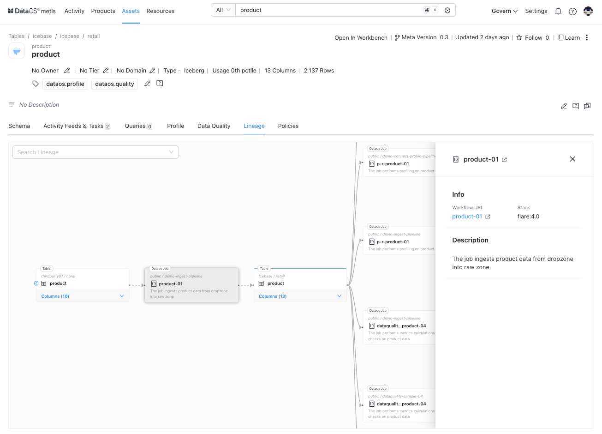Click the Meta Version 0.3 link
The height and width of the screenshot is (434, 602).
421,37
